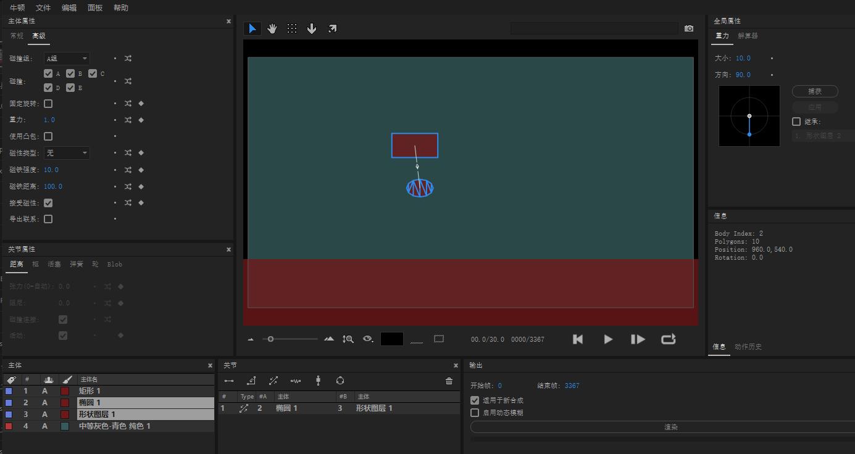This screenshot has height=454, width=855.
Task: Switch to the 常规 tab
Action: tap(17, 36)
